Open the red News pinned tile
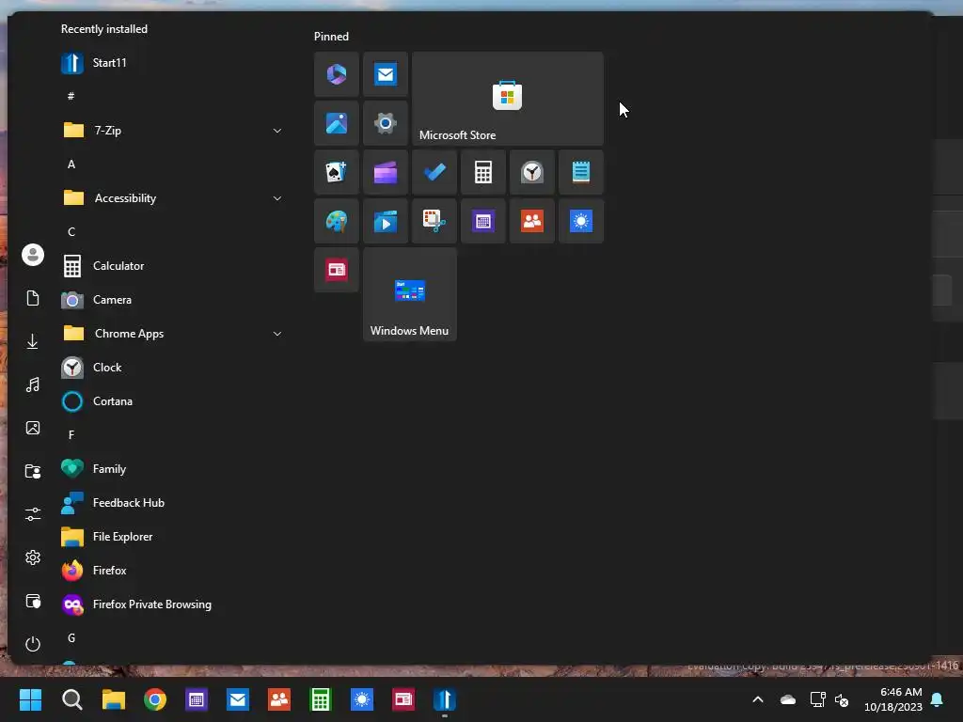 coord(337,270)
